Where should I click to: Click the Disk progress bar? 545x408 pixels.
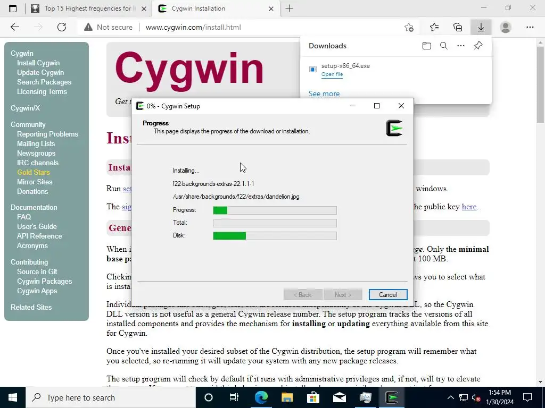(275, 235)
